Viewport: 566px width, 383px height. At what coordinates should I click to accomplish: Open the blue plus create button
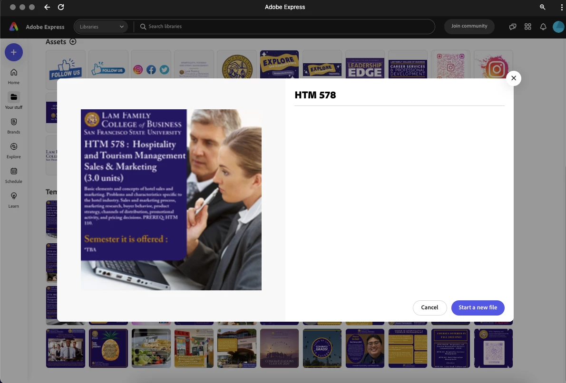pyautogui.click(x=14, y=52)
